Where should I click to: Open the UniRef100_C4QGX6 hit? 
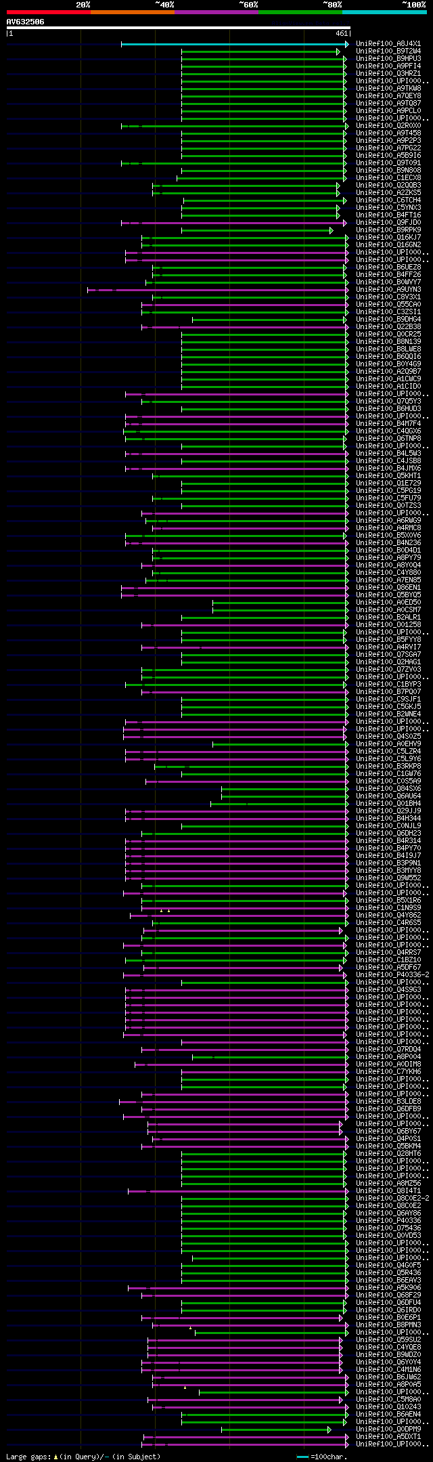tap(388, 431)
